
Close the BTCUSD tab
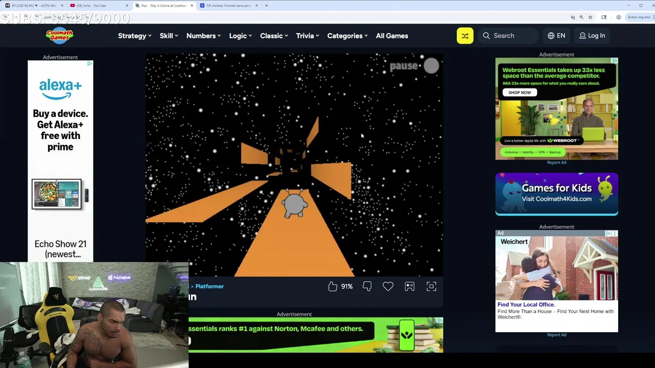(x=62, y=6)
